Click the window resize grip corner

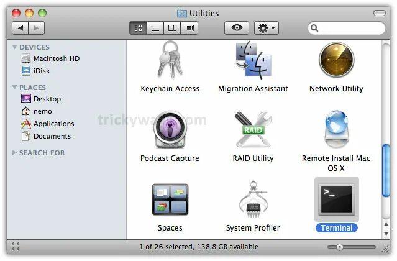(385, 248)
